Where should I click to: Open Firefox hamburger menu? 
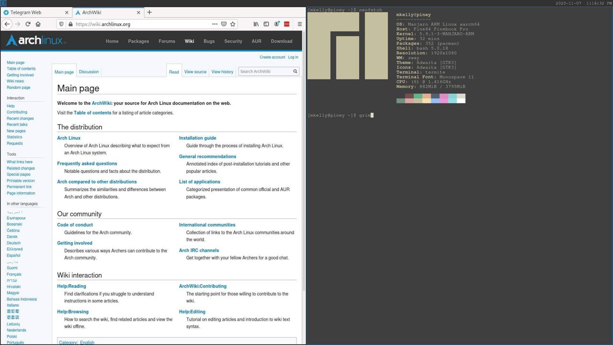click(x=299, y=24)
